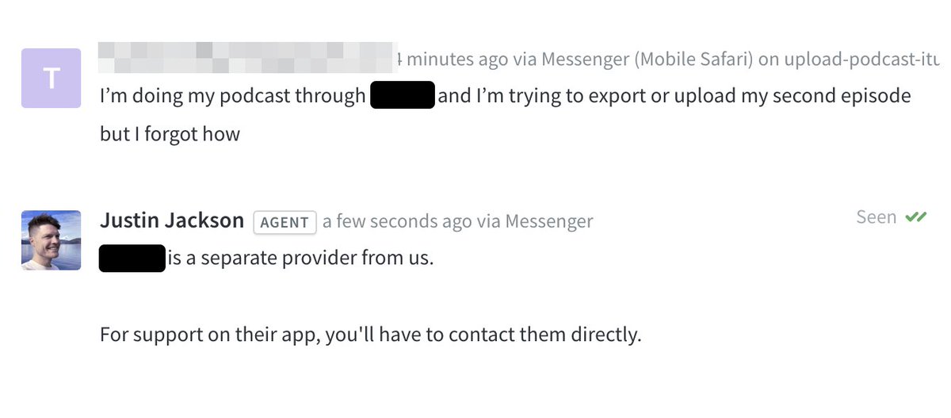Click the green double-checkmark seen icon
The image size is (951, 418).
915,217
